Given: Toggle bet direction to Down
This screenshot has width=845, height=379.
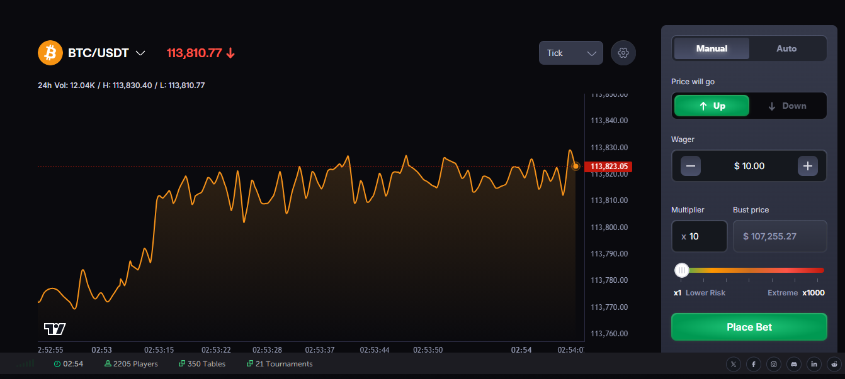Looking at the screenshot, I should [x=787, y=106].
